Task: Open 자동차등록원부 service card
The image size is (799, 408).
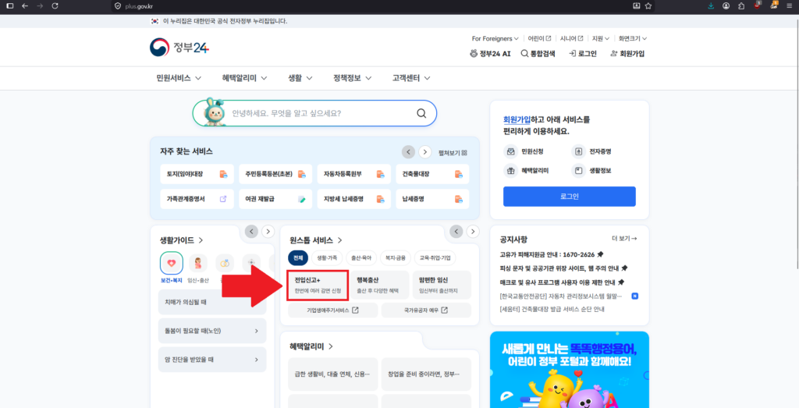Action: point(353,174)
